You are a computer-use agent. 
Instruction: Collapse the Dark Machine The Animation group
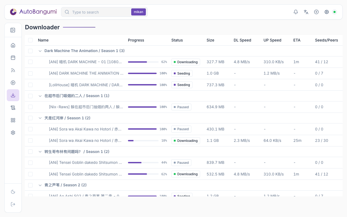pos(40,51)
